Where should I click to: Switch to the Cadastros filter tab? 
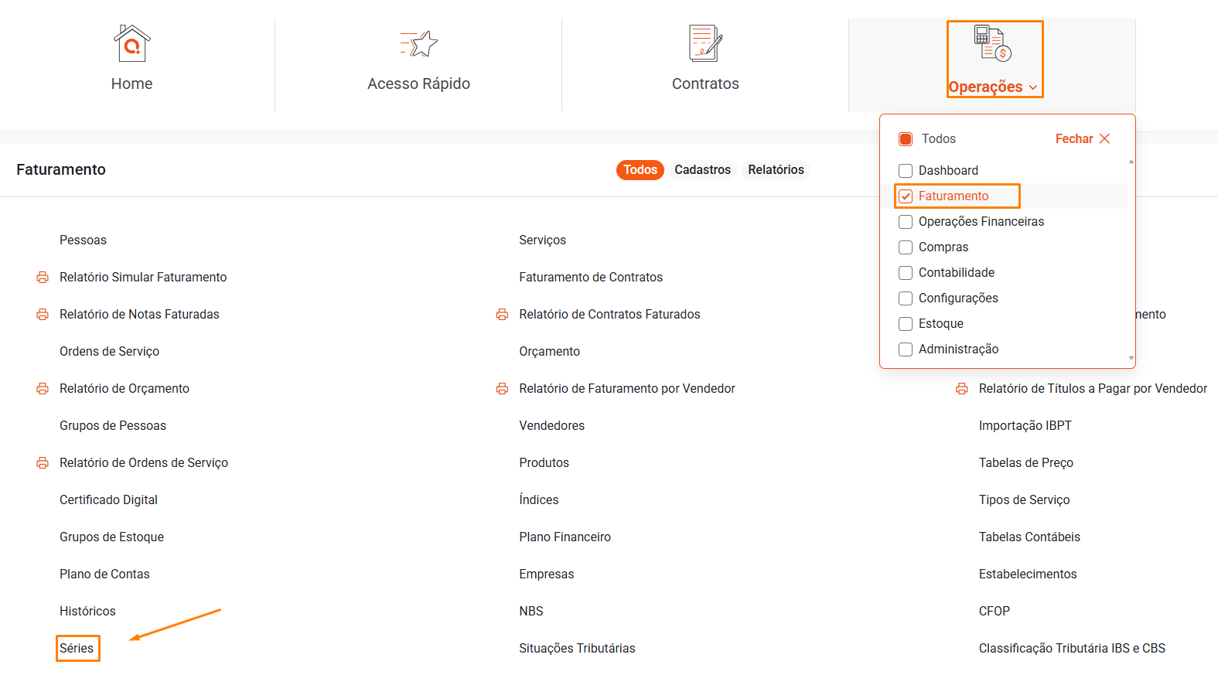pos(702,170)
